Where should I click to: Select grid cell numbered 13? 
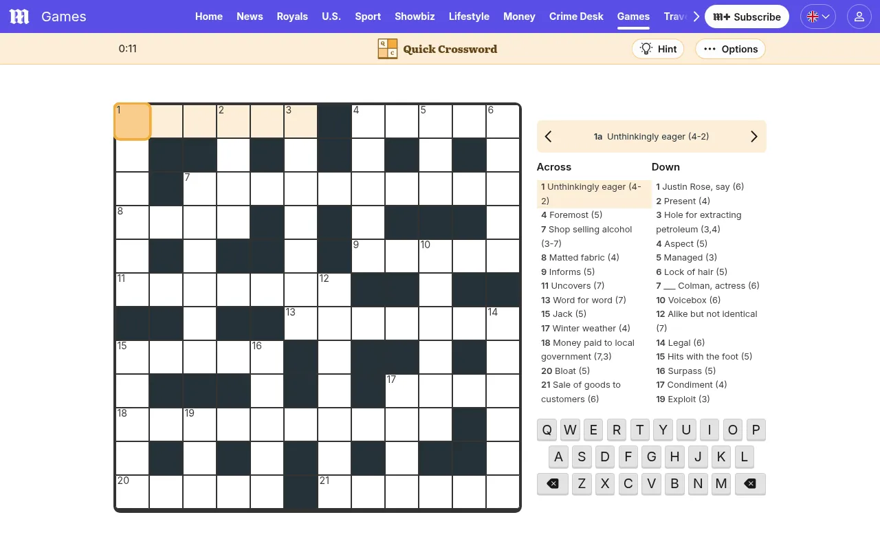coord(301,323)
